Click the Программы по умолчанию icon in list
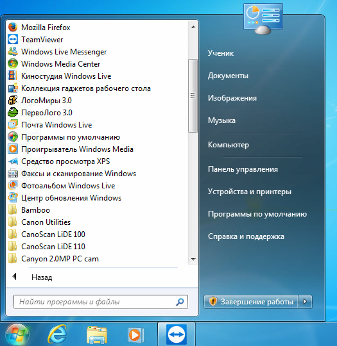Viewport: 337px width, 346px height. coord(13,137)
